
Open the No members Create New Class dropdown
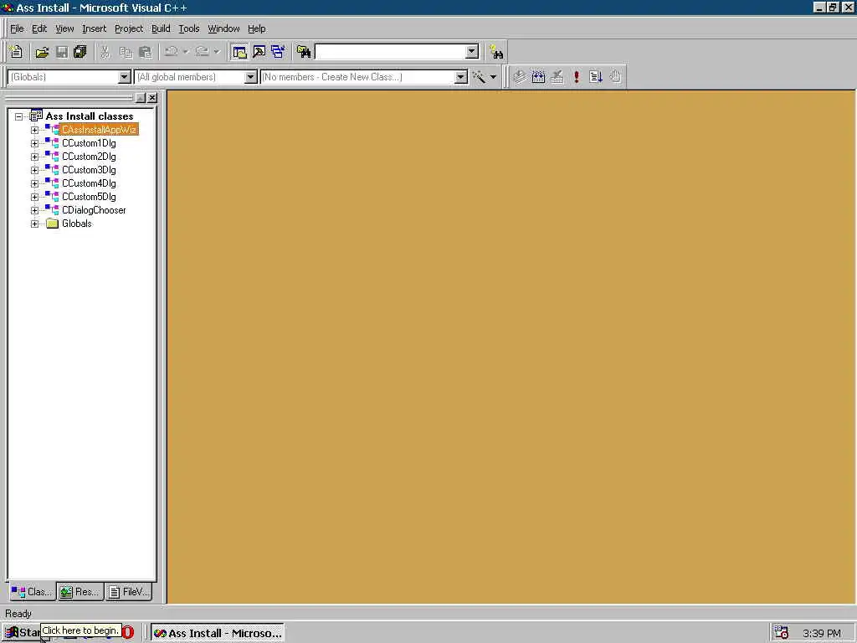click(461, 77)
